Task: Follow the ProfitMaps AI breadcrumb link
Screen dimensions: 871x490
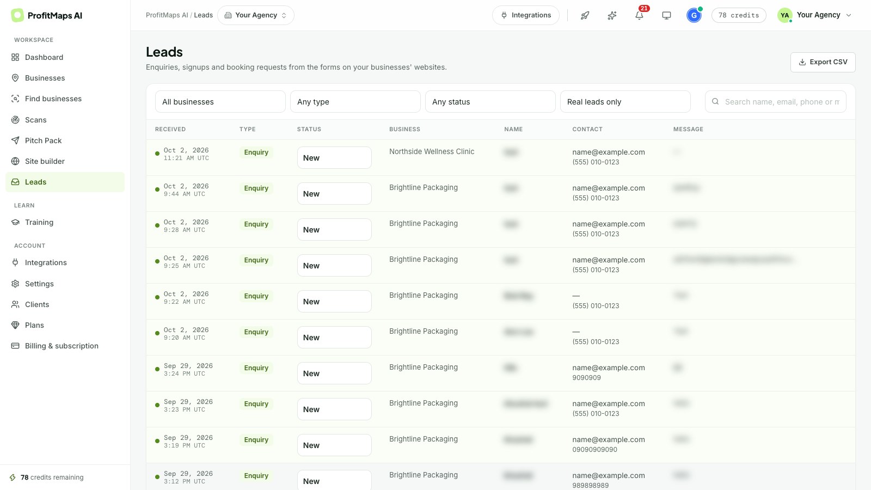Action: coord(167,15)
